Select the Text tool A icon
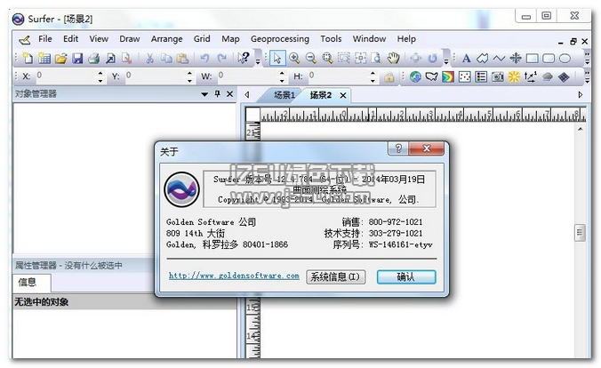 [x=466, y=59]
